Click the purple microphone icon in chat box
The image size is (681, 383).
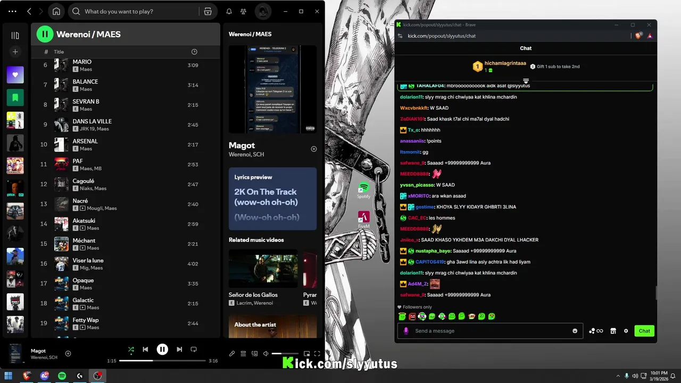[406, 331]
